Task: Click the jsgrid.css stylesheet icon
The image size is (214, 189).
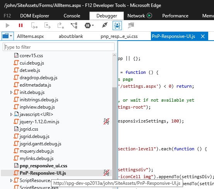Action: pos(16,129)
